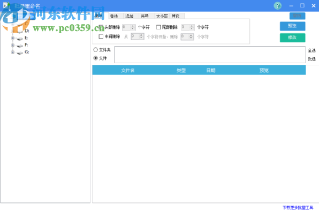Enable the 头部删除 checkbox
Image resolution: width=319 pixels, height=212 pixels.
click(101, 27)
